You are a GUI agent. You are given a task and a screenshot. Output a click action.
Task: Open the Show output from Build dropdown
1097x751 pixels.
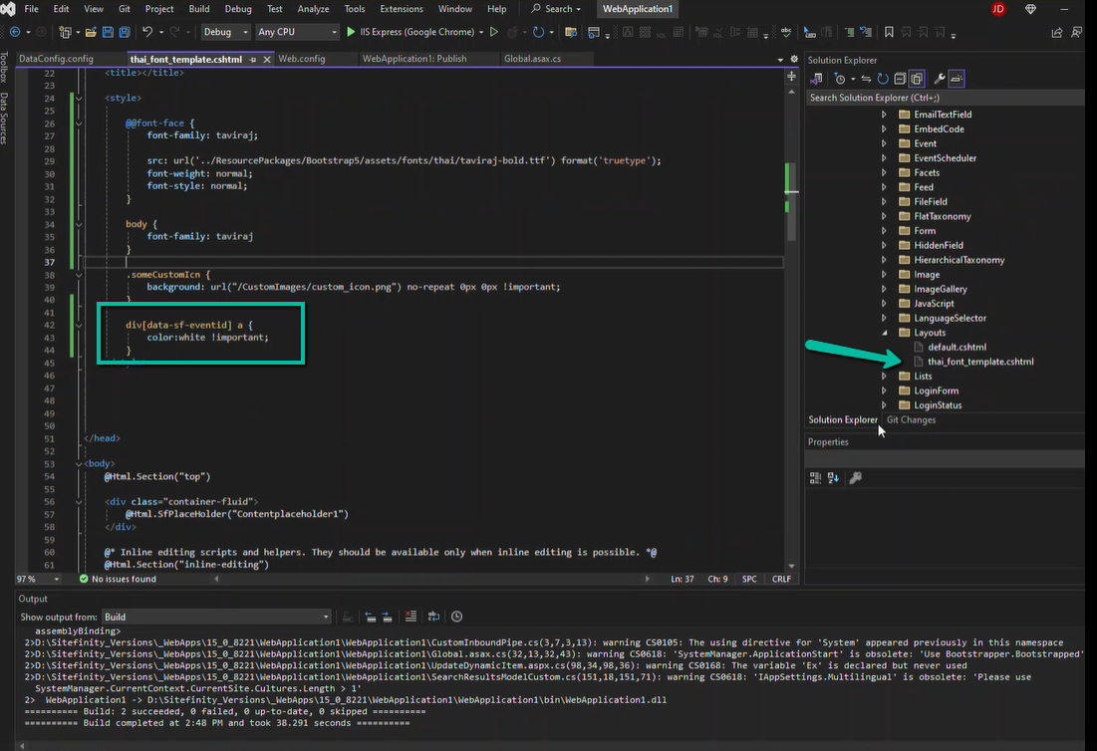coord(216,617)
